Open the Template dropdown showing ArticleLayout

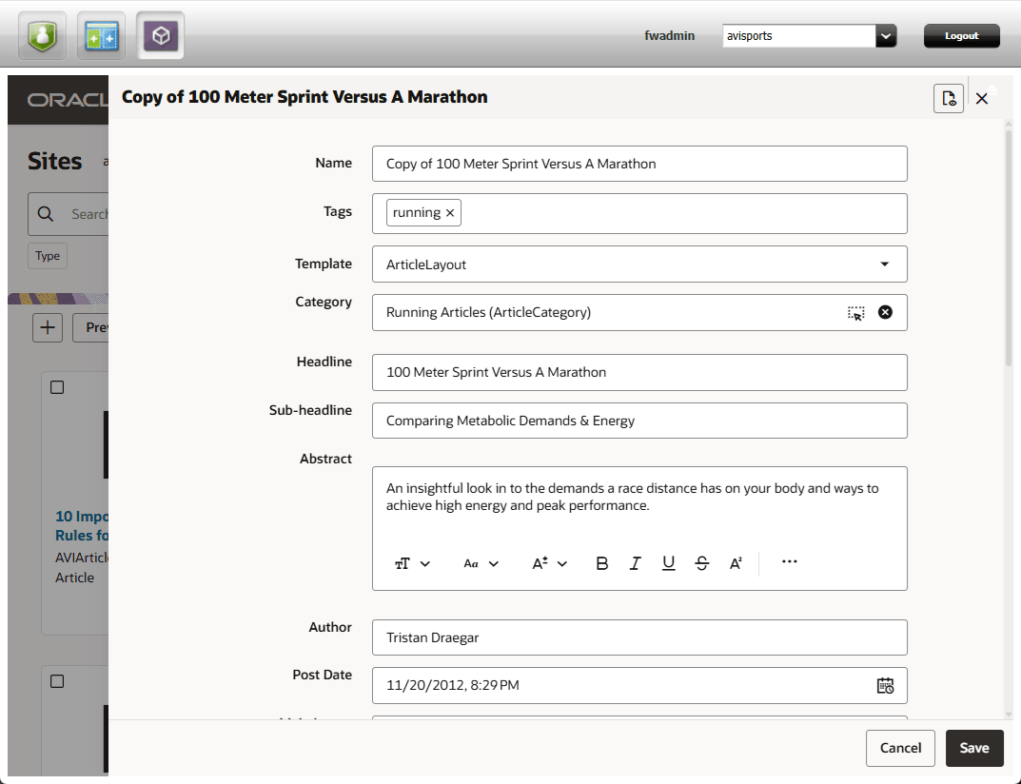tap(885, 264)
